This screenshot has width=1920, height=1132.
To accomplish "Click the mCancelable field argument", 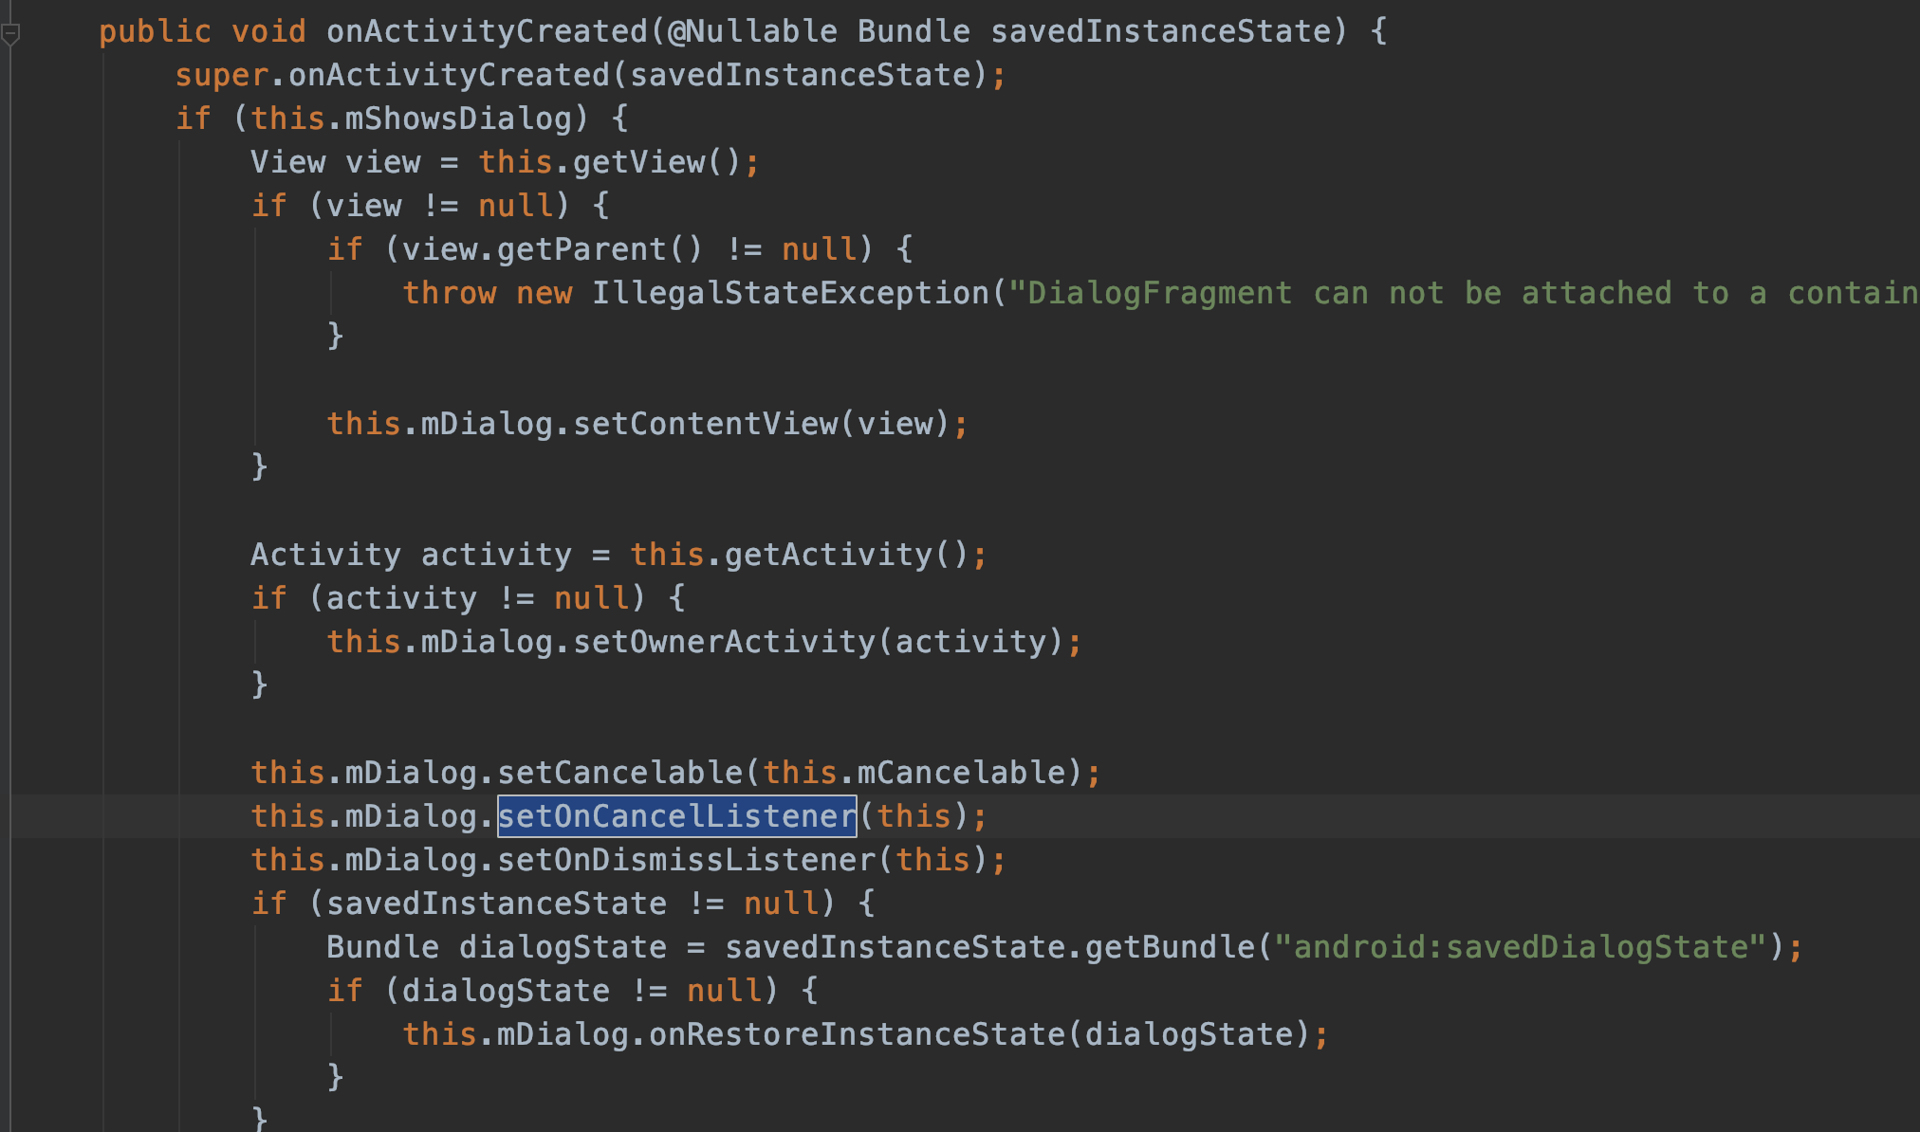I will click(961, 773).
